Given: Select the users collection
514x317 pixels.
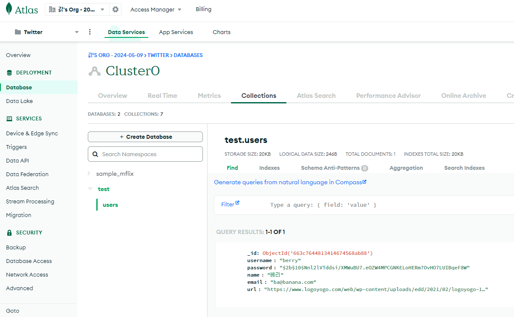Looking at the screenshot, I should click(x=110, y=205).
